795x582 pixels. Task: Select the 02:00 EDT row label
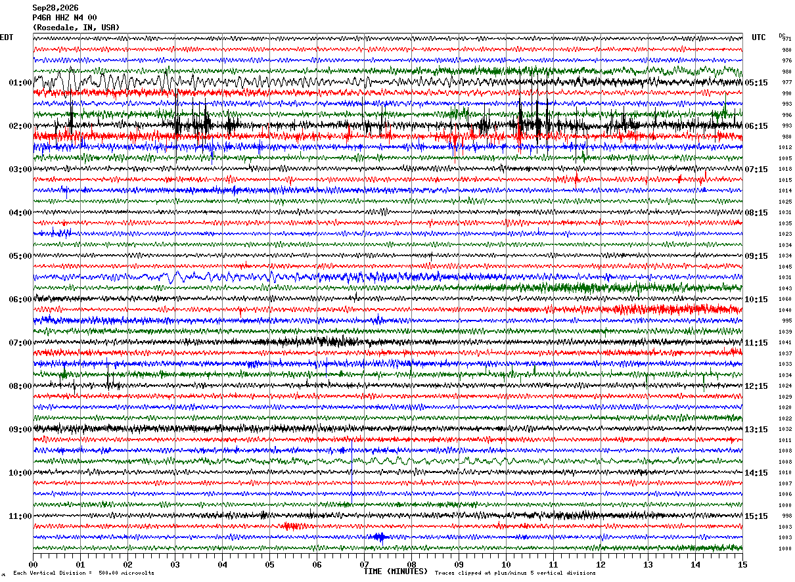(x=20, y=126)
